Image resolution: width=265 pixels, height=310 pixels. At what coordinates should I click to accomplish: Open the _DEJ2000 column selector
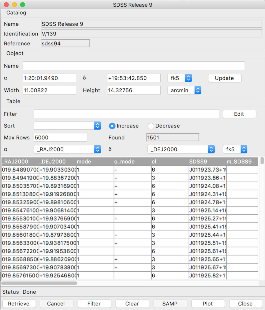point(181,149)
